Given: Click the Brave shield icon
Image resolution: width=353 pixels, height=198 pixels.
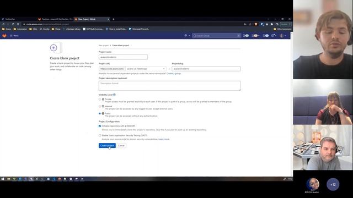Looking at the screenshot, I should pyautogui.click(x=256, y=24).
